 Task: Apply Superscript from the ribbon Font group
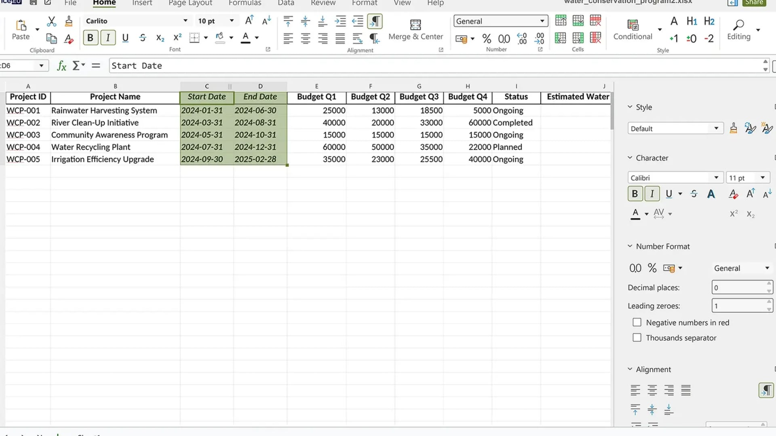(177, 38)
